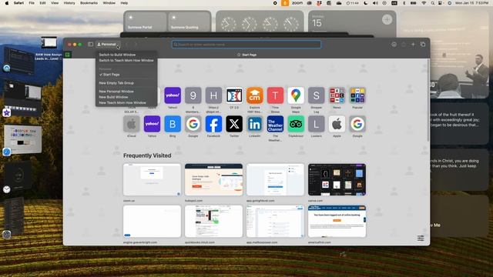
Task: Open Google favorite next to Bing
Action: coord(193,124)
